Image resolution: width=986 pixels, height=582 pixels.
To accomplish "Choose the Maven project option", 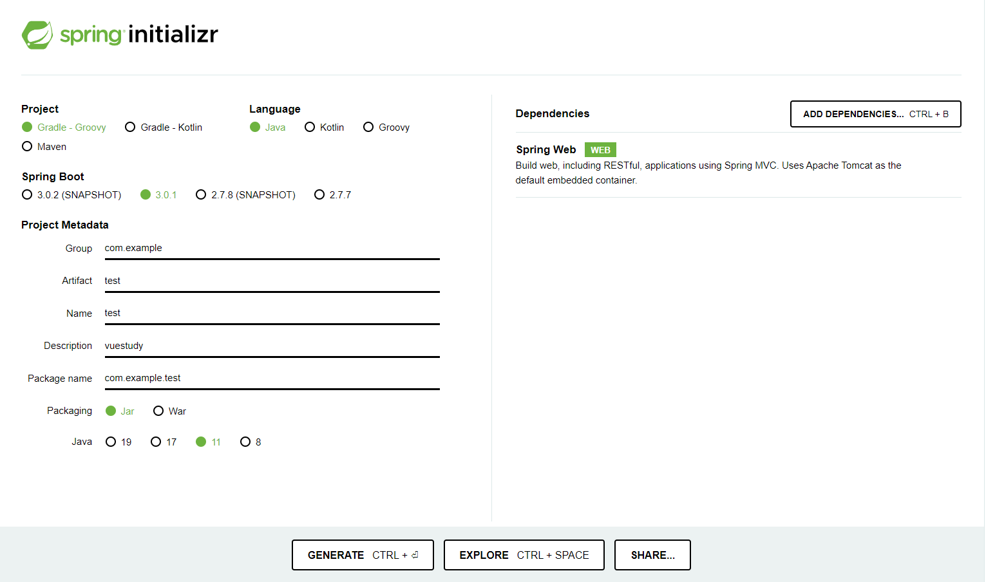I will pyautogui.click(x=44, y=147).
